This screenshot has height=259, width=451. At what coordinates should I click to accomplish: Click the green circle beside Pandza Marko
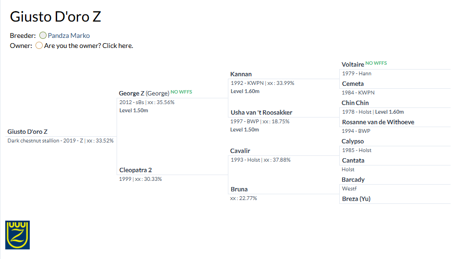point(43,35)
